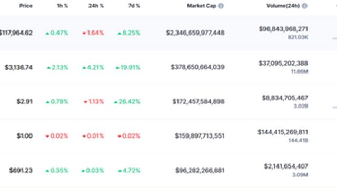Sort by the Volume(24h) column header

tap(283, 6)
